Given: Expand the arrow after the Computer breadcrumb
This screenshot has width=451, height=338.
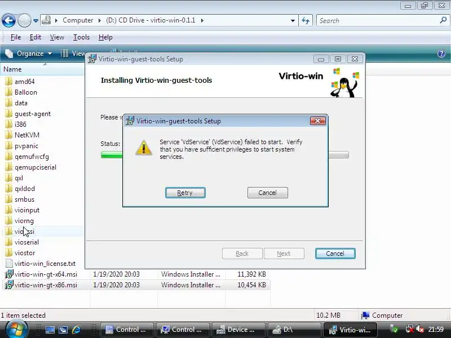Looking at the screenshot, I should [100, 20].
